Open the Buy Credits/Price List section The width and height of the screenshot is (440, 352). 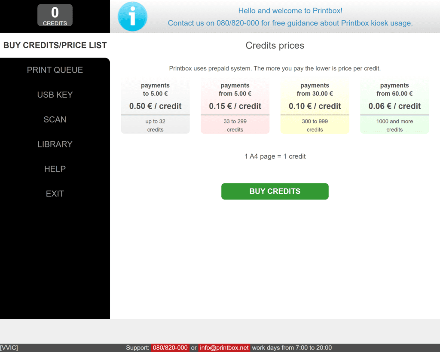[x=55, y=45]
